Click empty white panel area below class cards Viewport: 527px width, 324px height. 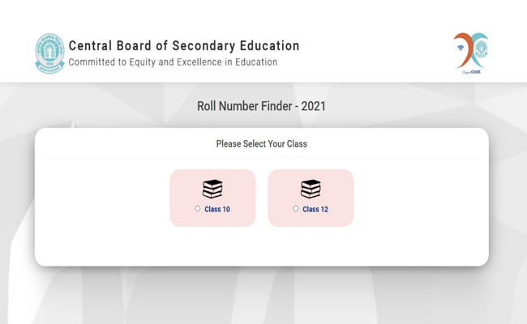point(261,245)
